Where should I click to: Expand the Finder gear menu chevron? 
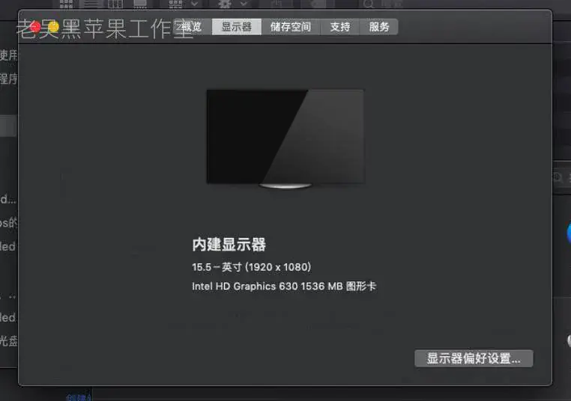244,4
